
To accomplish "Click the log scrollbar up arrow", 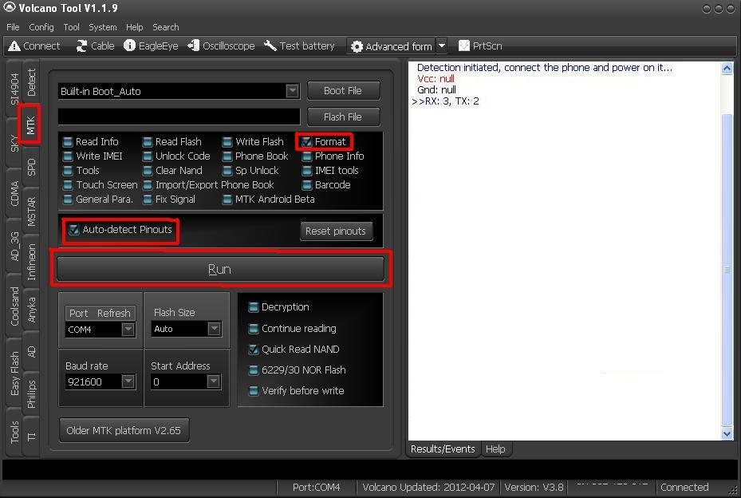I will (727, 68).
